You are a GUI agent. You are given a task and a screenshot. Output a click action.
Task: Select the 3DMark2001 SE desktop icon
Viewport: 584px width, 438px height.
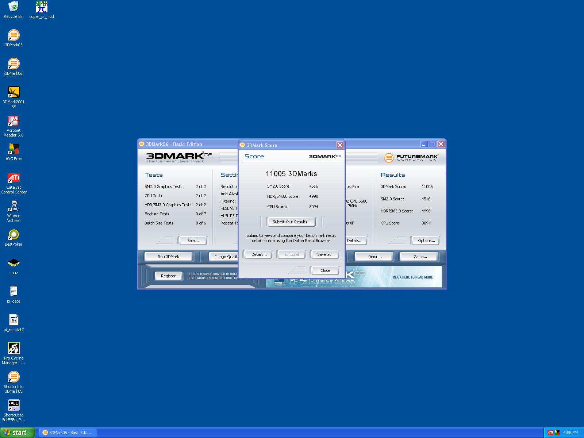[x=14, y=97]
